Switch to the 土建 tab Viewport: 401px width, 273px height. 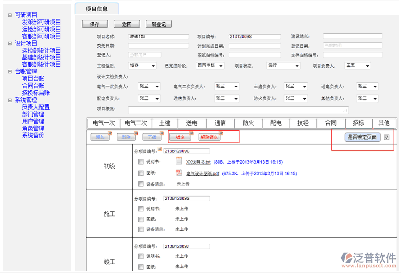pos(165,123)
